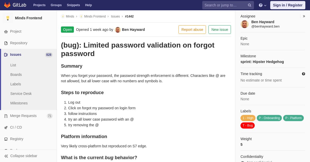Image resolution: width=310 pixels, height=162 pixels.
Task: Collapse sidebar using bottom-left toggle
Action: click(21, 156)
